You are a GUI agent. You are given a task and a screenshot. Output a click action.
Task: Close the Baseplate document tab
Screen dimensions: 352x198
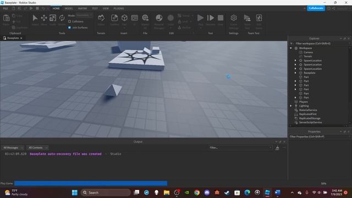pyautogui.click(x=21, y=38)
